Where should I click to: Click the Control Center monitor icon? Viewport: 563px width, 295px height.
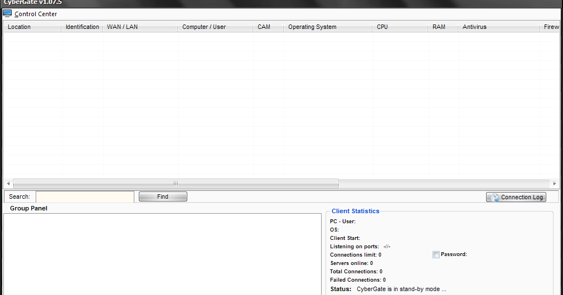point(7,13)
